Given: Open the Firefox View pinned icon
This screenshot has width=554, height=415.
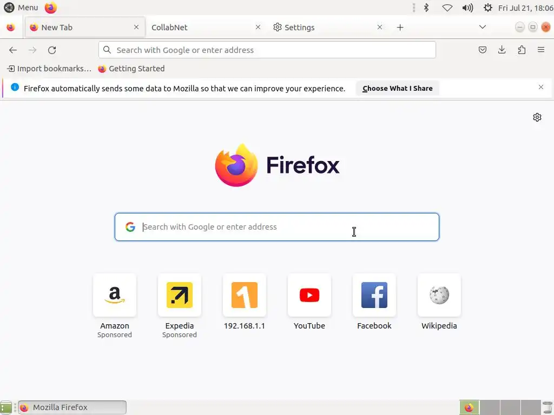Looking at the screenshot, I should pyautogui.click(x=11, y=27).
